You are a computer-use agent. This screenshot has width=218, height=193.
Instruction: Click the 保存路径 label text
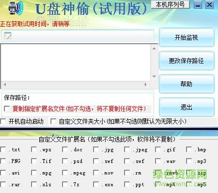pos(17,97)
